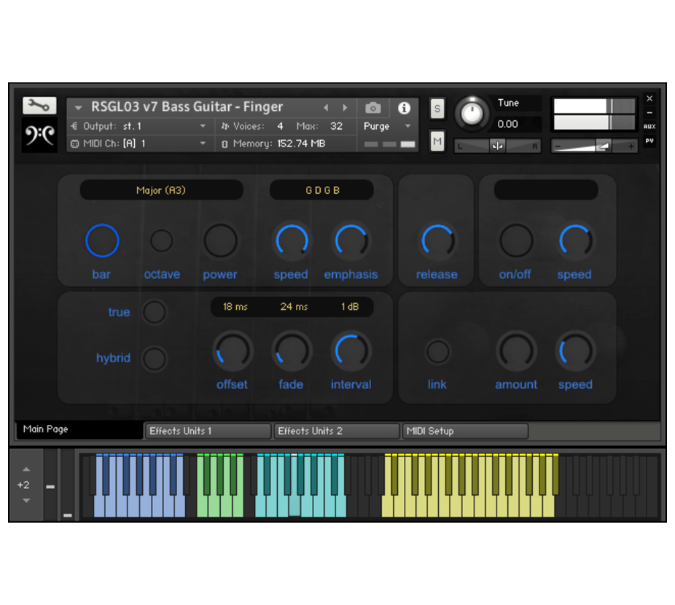Open snapshot view with camera icon

click(x=372, y=108)
